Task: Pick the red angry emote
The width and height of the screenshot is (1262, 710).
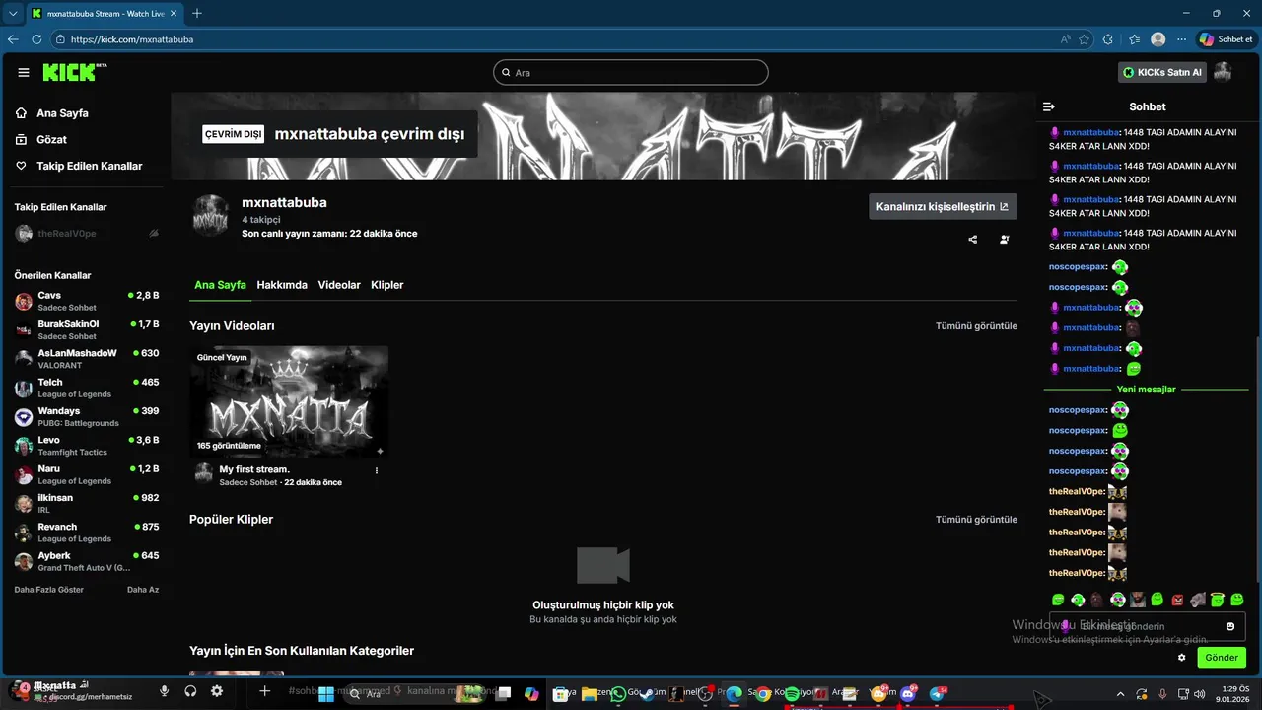Action: [x=1177, y=600]
